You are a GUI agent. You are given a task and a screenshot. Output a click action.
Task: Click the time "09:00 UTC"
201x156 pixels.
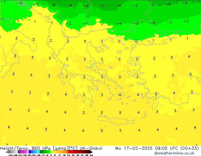(x=166, y=148)
